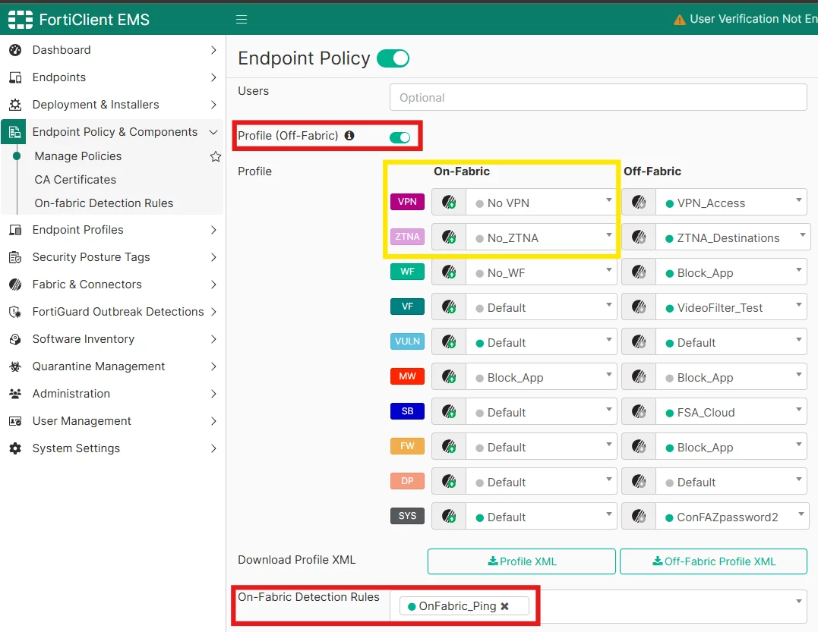Viewport: 818px width, 632px height.
Task: Open the On-Fabric No VPN dropdown
Action: point(541,202)
